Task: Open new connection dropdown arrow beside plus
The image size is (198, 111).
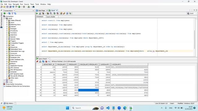Action: point(7,14)
